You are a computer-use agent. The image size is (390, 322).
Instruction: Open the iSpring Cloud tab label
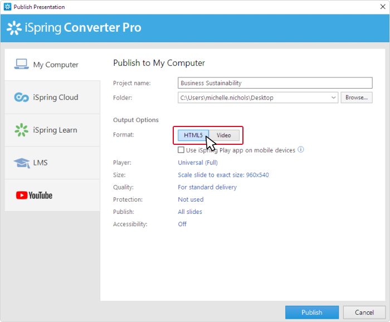(x=56, y=97)
